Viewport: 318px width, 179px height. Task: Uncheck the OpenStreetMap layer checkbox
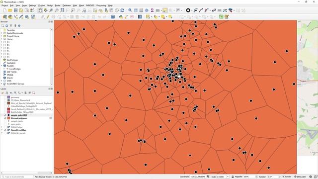(5, 130)
